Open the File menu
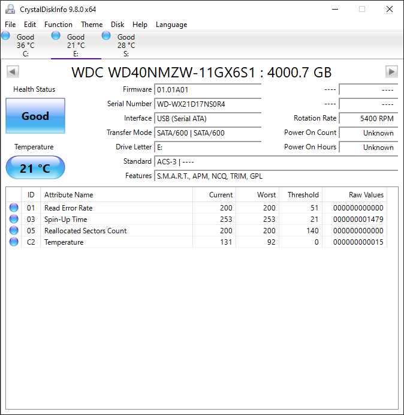 click(x=10, y=25)
